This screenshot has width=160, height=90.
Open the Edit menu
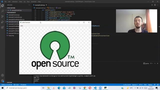click(x=9, y=2)
